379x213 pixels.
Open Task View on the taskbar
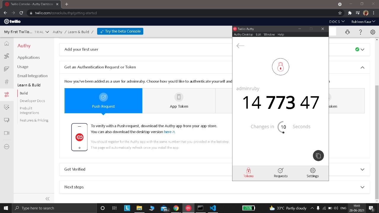pyautogui.click(x=115, y=208)
